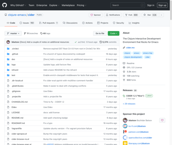
Task: Open the master branch dropdown
Action: (x=13, y=33)
